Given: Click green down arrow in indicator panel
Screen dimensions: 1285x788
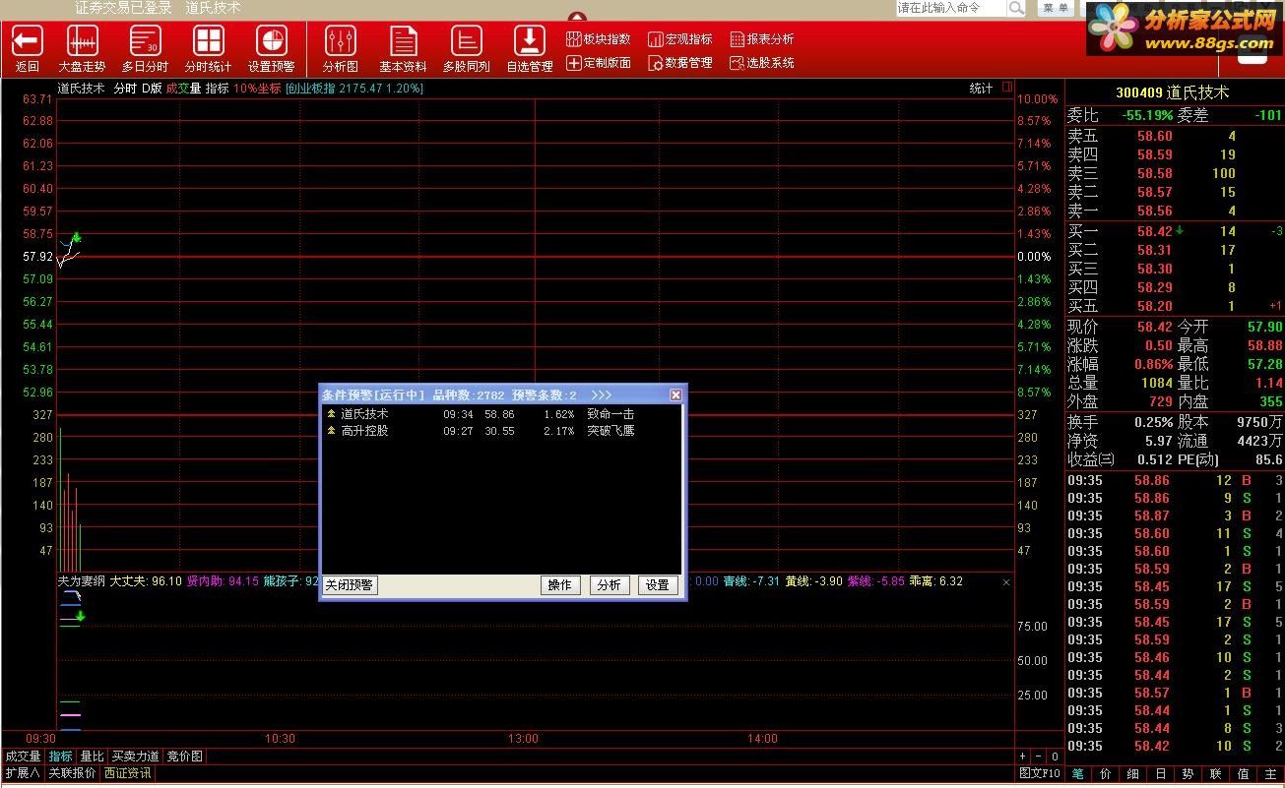Looking at the screenshot, I should point(81,617).
